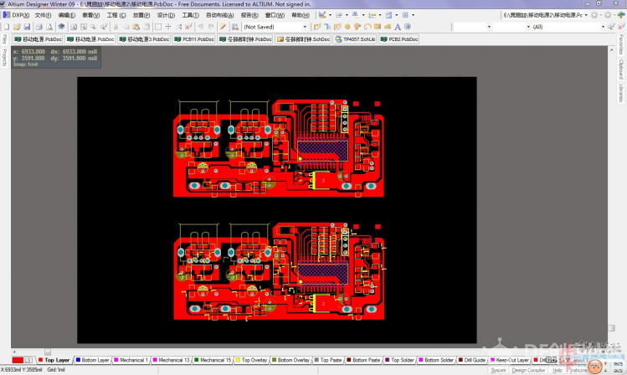Expand the file path address dropdown
Image resolution: width=627 pixels, height=375 pixels.
(x=586, y=15)
